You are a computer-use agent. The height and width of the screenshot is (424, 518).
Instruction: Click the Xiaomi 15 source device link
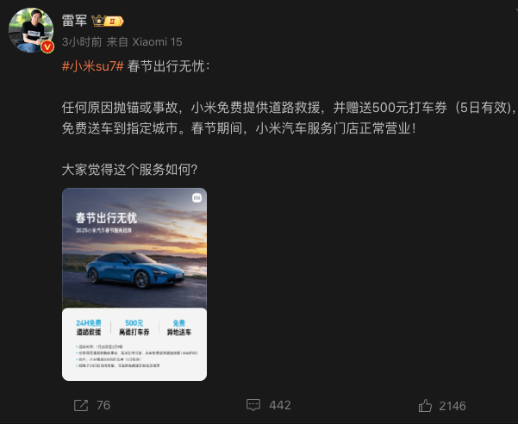tap(157, 42)
